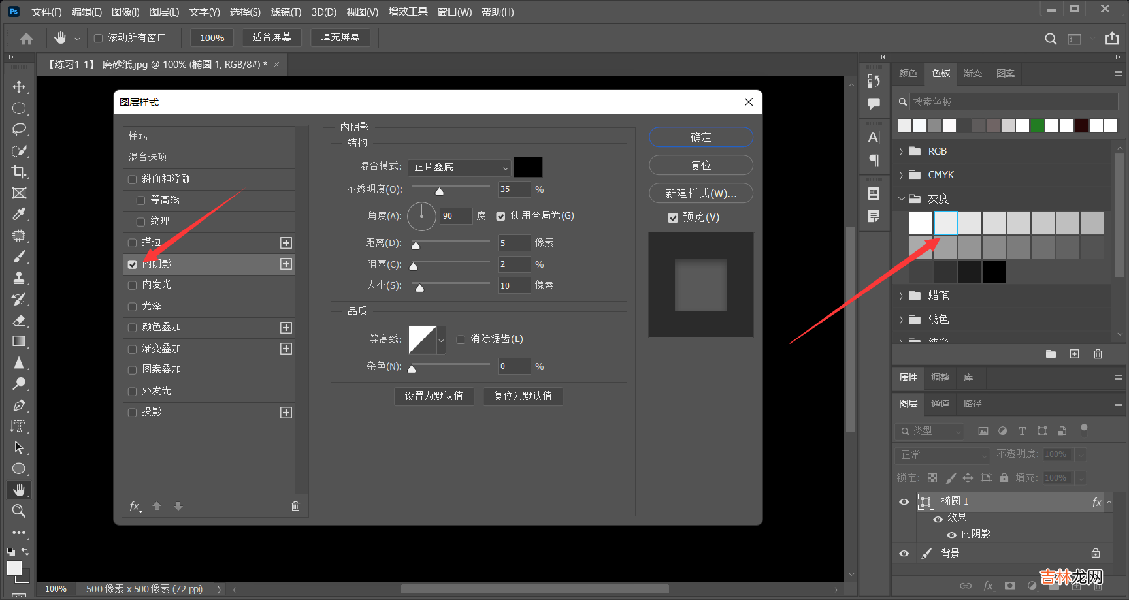Toggle the Preview (预览) checkbox
Screen dimensions: 1129x600
(x=673, y=217)
